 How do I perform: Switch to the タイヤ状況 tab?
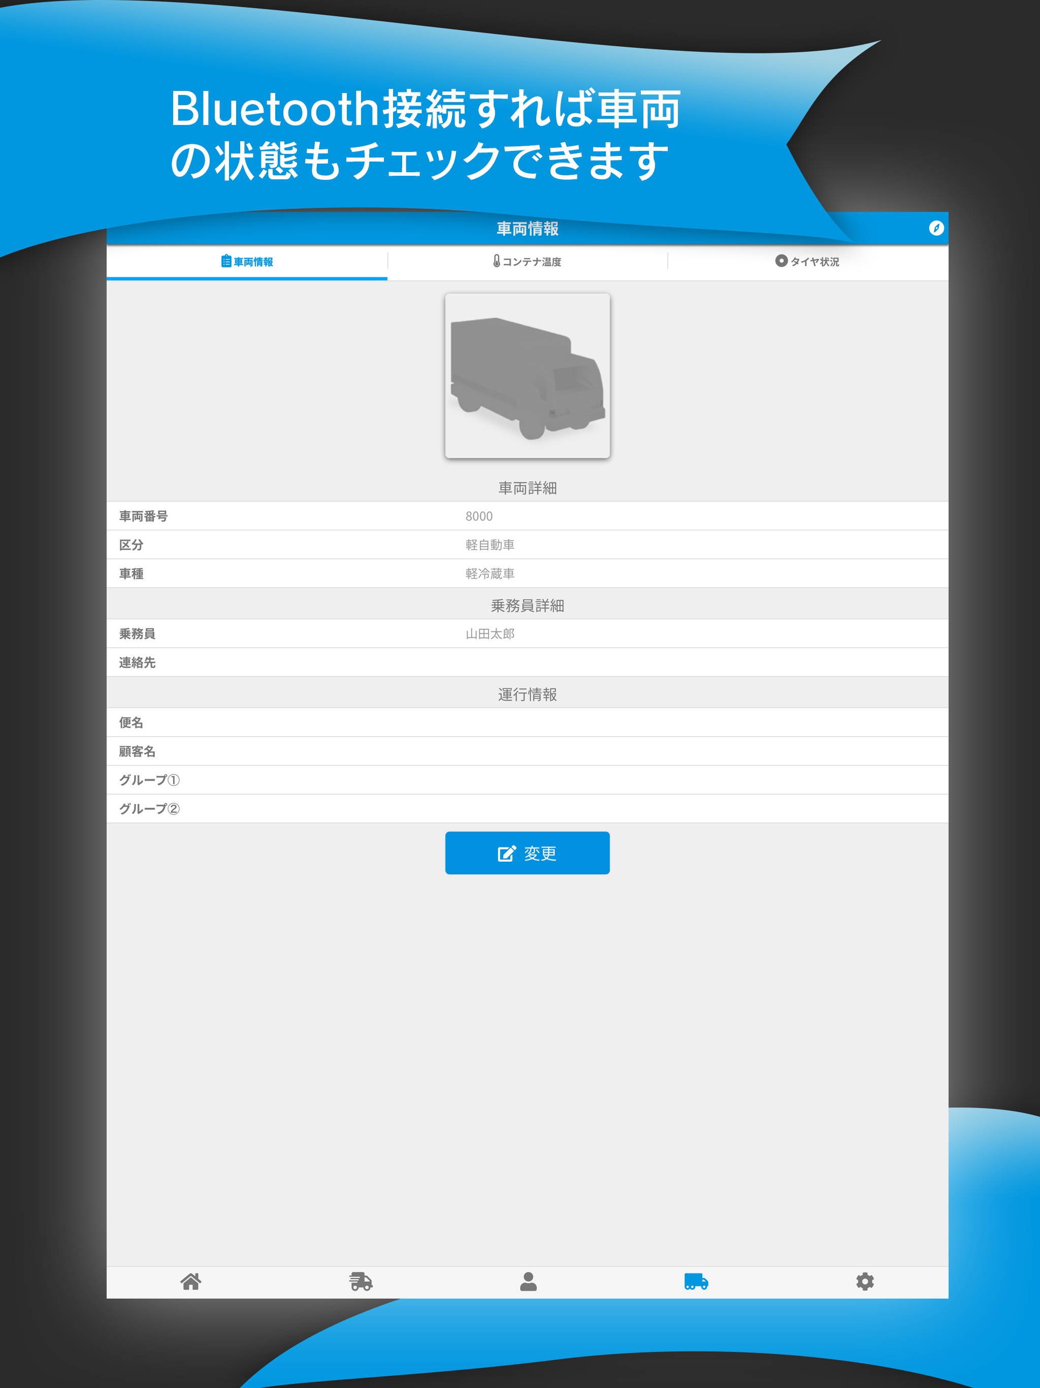(808, 262)
